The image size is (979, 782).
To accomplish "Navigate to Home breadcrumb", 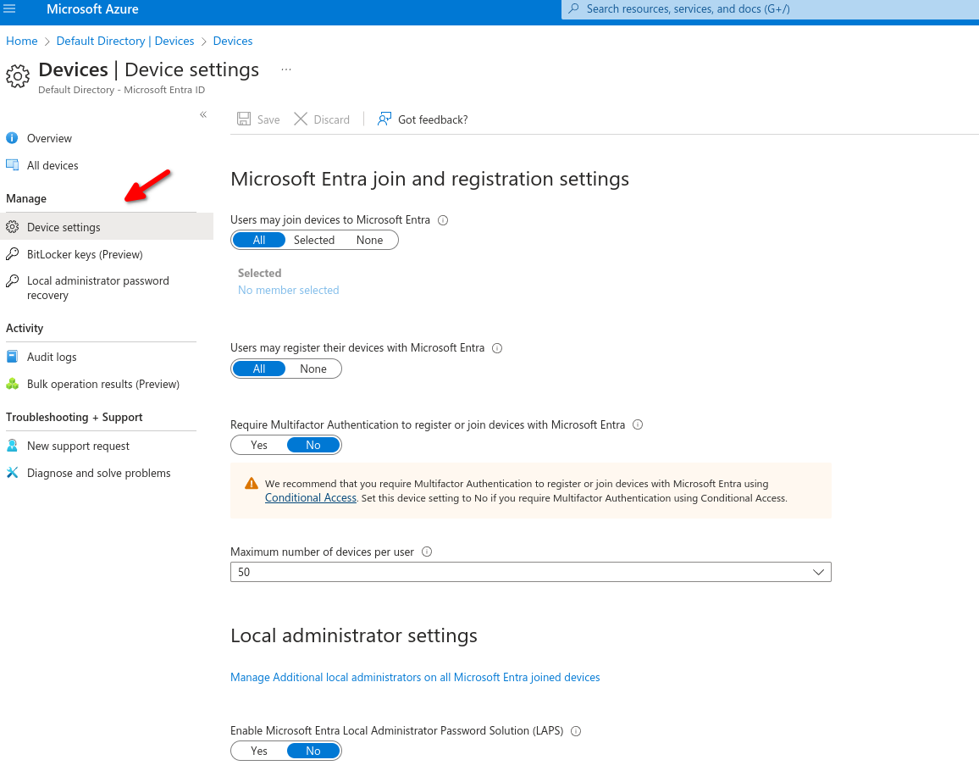I will pos(22,41).
